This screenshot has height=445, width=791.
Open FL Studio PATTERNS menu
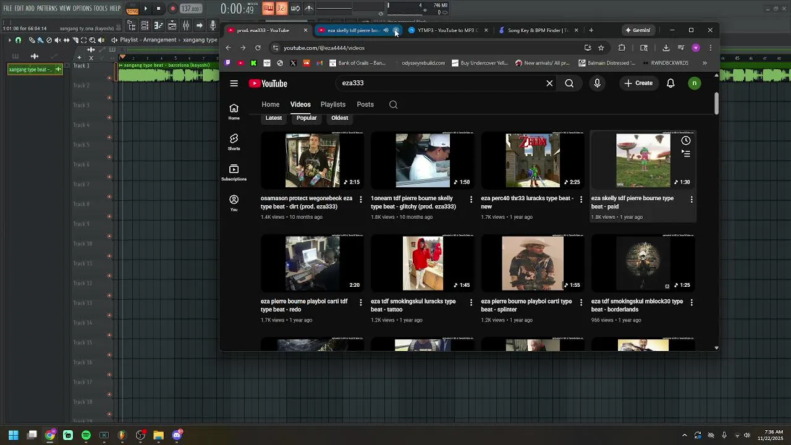[47, 9]
